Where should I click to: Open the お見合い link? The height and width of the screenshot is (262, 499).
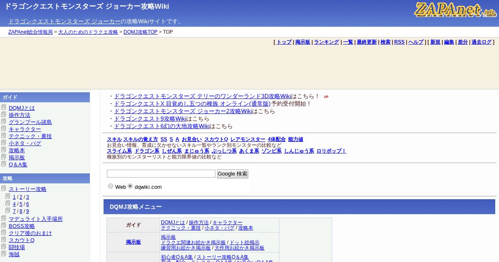[192, 139]
